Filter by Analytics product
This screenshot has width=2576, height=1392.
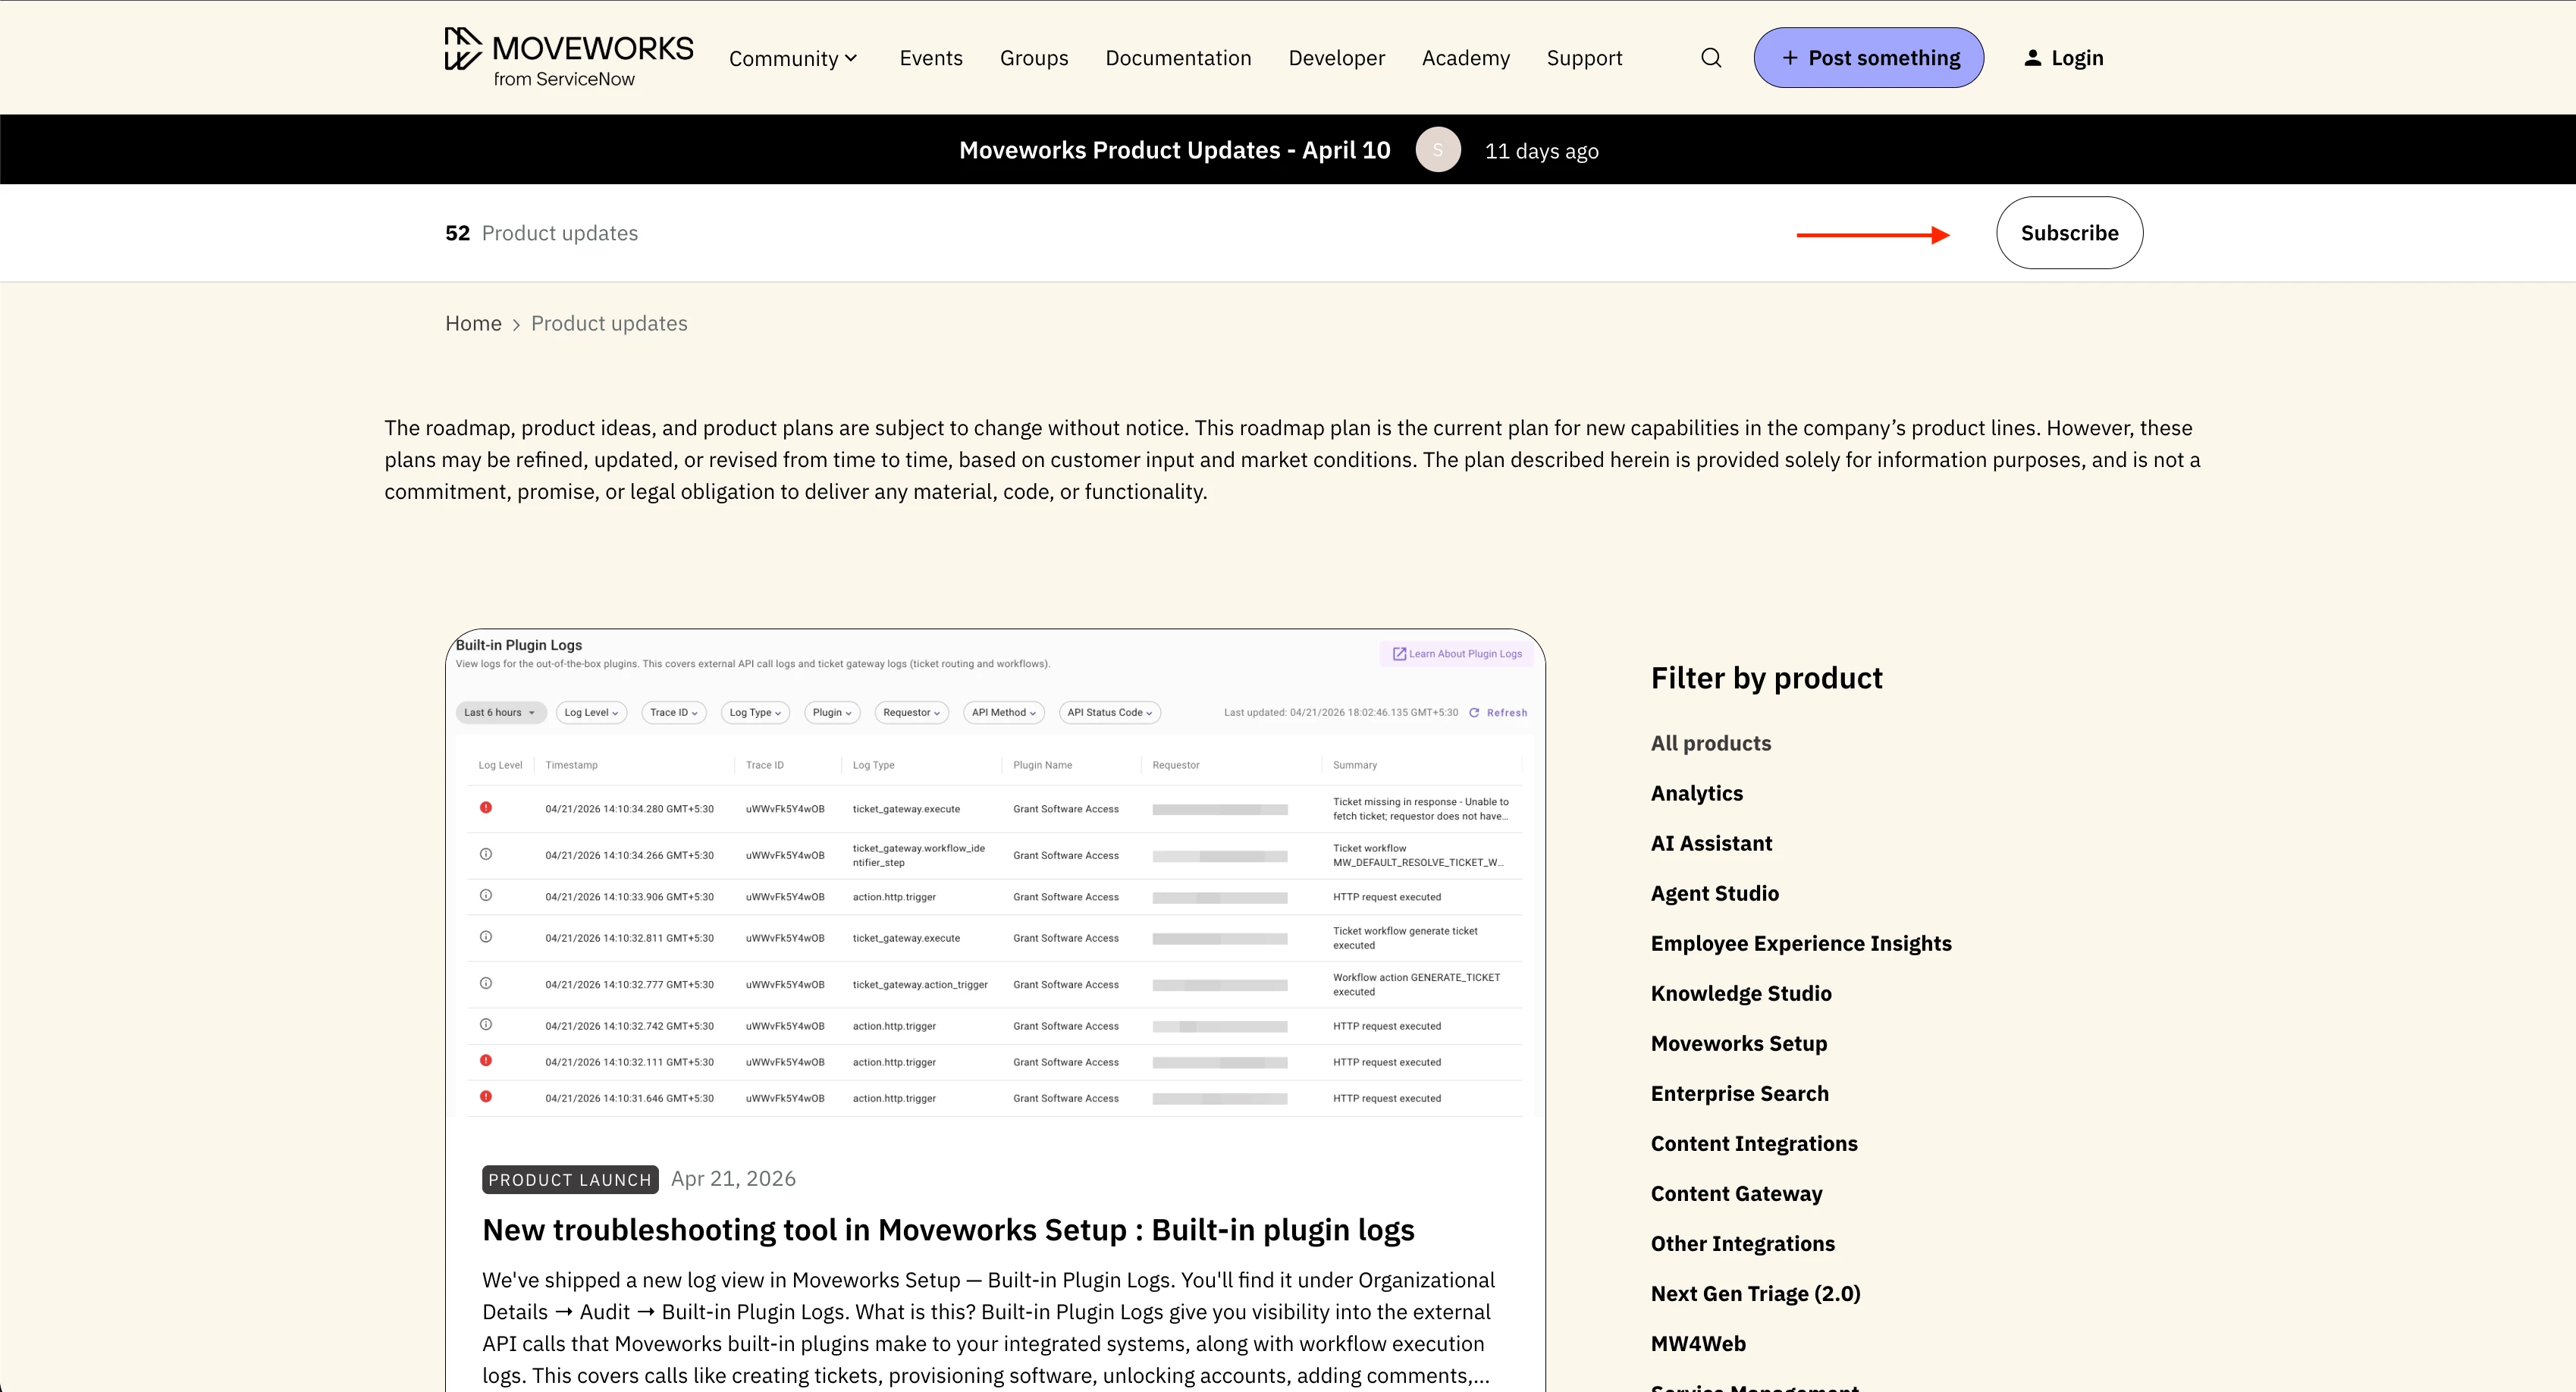(x=1696, y=793)
